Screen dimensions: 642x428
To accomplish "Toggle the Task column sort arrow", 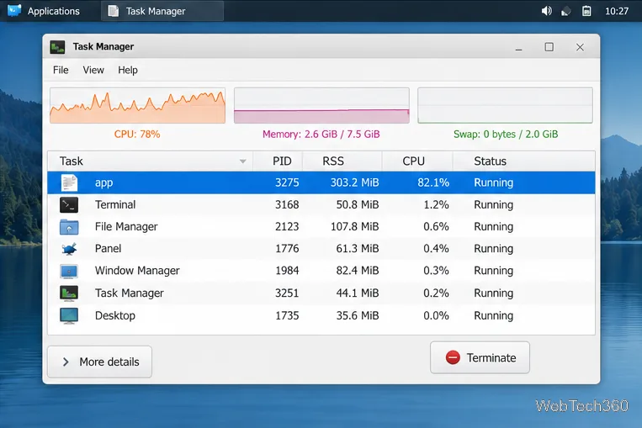I will (x=243, y=161).
